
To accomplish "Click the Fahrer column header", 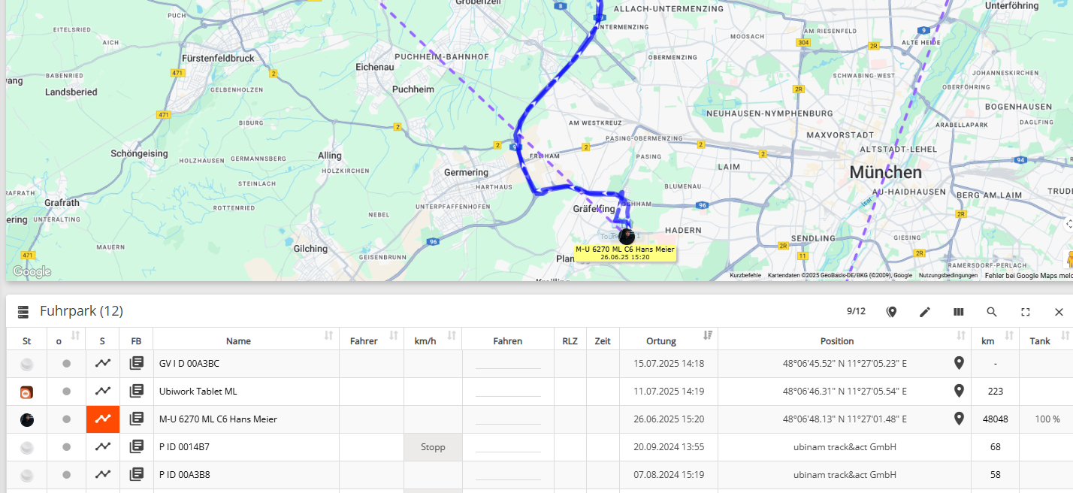I will (x=364, y=341).
